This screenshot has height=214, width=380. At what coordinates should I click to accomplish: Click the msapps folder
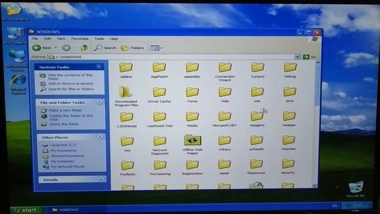tap(289, 119)
